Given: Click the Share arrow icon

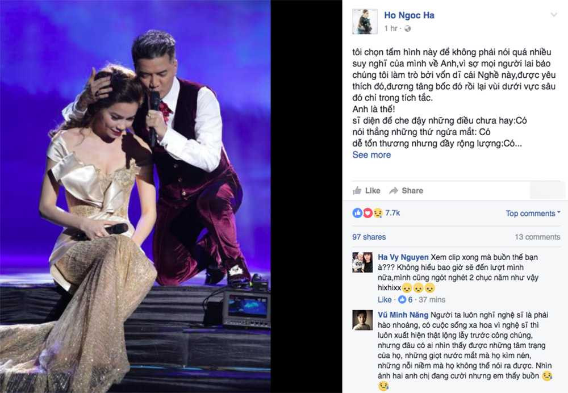Looking at the screenshot, I should click(x=394, y=190).
